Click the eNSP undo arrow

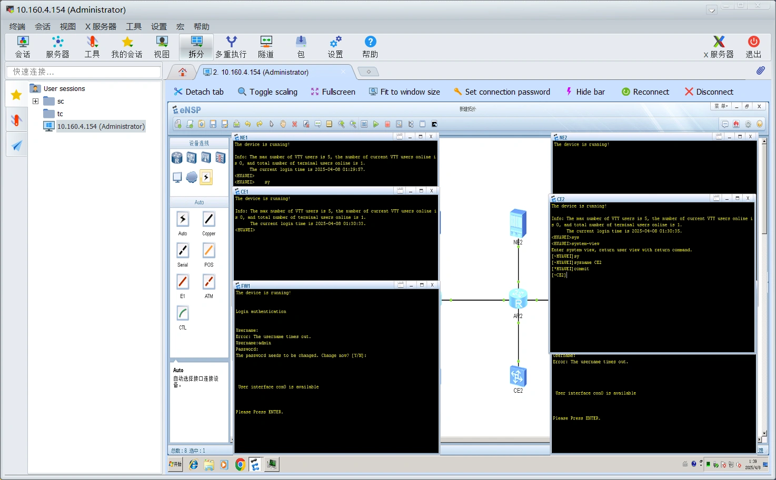click(248, 124)
